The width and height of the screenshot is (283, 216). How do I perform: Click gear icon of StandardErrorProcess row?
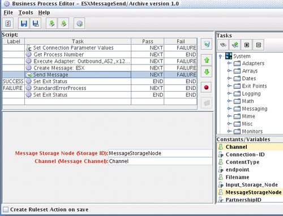click(28, 88)
